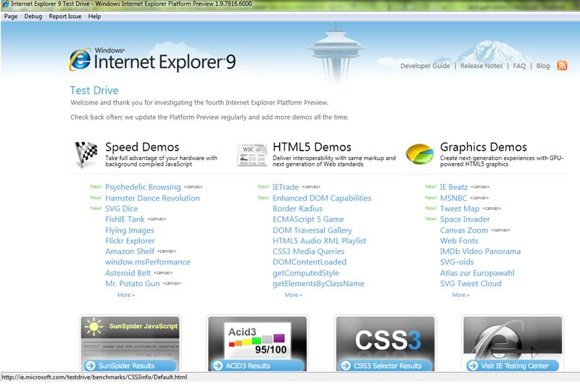
Task: Open the Border Radius demo
Action: 297,209
